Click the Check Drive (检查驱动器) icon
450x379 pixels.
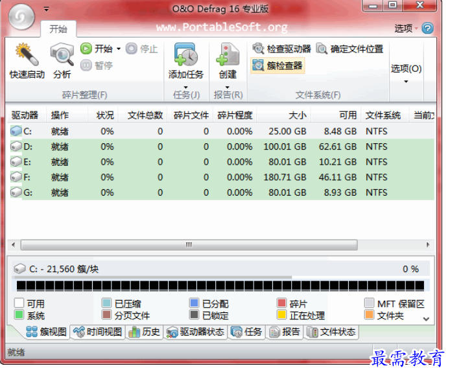pyautogui.click(x=258, y=49)
